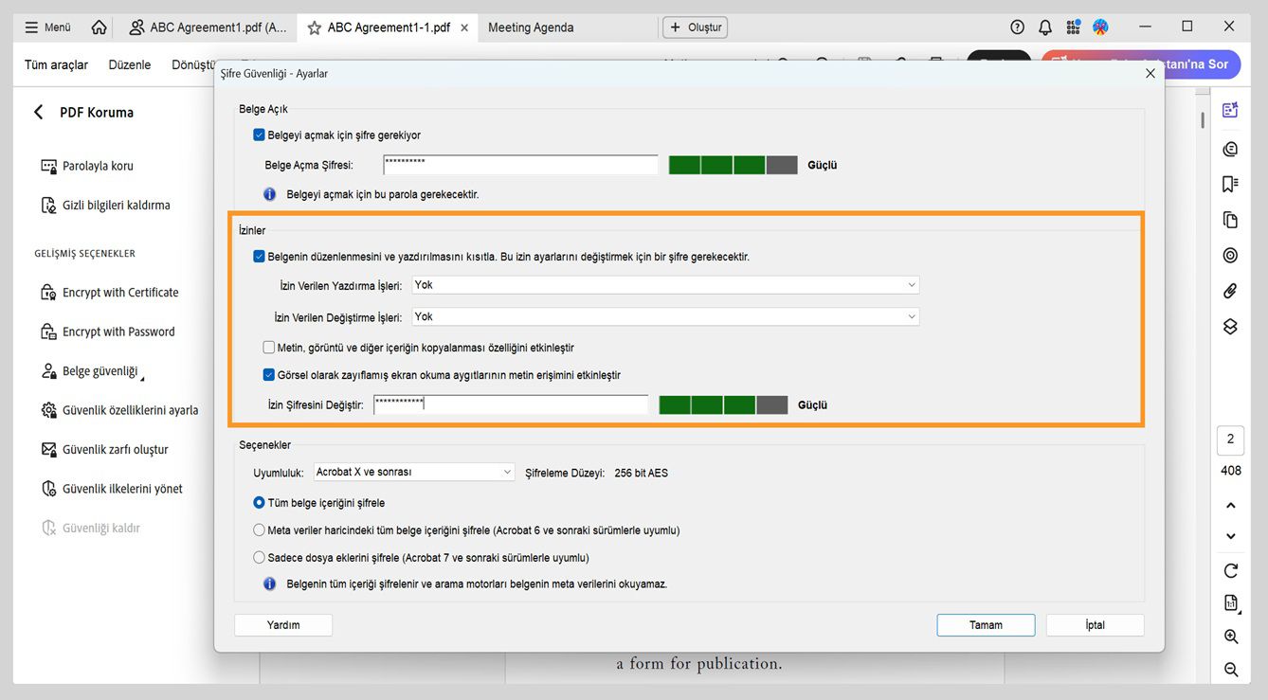Screen dimensions: 1268x700
Task: Switch to Meeting Agenda tab
Action: pos(531,27)
